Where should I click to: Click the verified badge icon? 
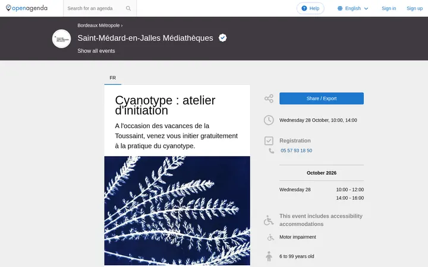[222, 38]
